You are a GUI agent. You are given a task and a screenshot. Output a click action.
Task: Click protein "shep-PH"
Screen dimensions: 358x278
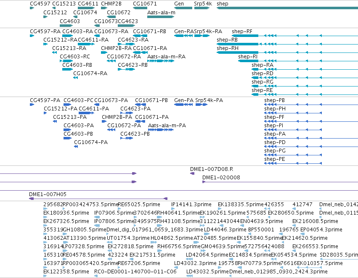click(275, 109)
